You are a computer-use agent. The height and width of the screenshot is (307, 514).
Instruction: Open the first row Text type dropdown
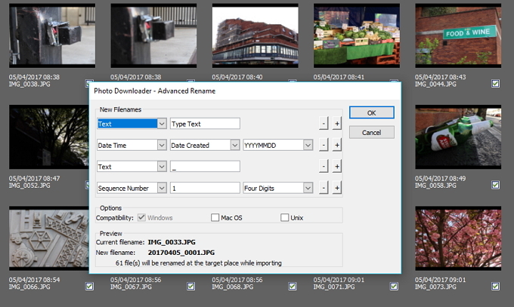[x=162, y=124]
